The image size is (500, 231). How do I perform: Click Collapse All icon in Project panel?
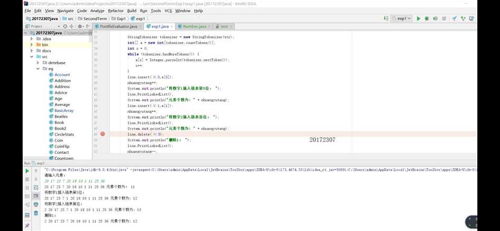[71, 26]
